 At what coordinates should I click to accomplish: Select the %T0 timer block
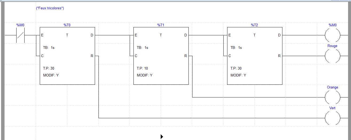67,56
